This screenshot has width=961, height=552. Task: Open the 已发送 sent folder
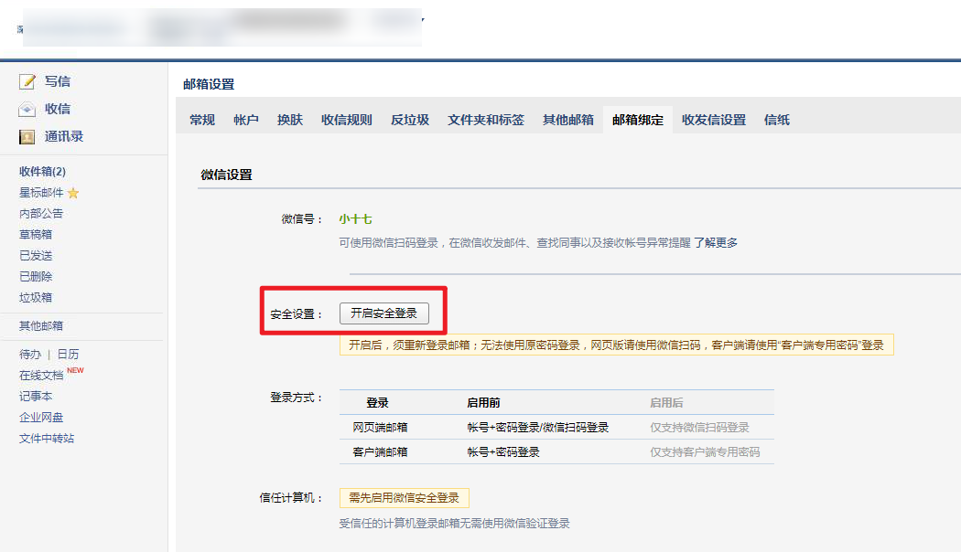tap(36, 256)
